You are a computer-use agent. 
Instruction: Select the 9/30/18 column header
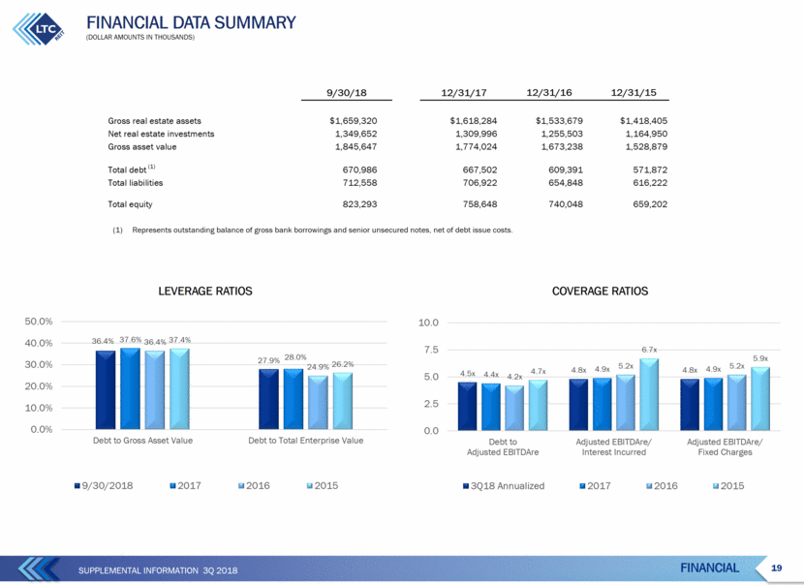(347, 93)
